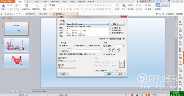The image size is (184, 96).
Task: Choose Microsoft XPS Document Writer printer
Action: pos(87,27)
